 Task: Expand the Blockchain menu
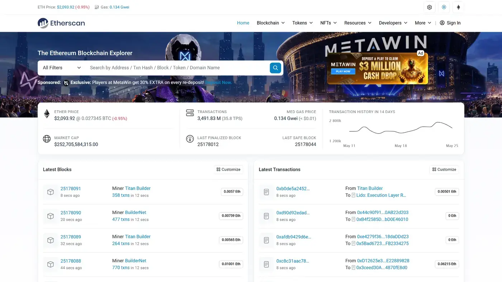[271, 23]
